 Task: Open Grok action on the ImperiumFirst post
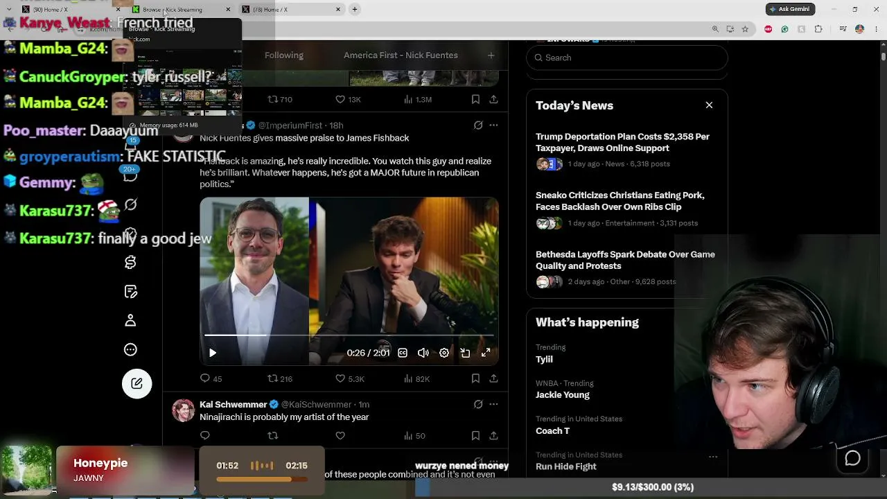pos(478,125)
